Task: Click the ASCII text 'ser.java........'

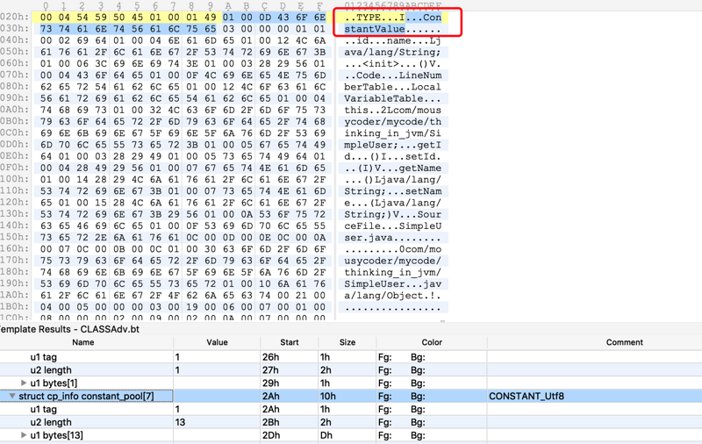Action: click(x=392, y=238)
